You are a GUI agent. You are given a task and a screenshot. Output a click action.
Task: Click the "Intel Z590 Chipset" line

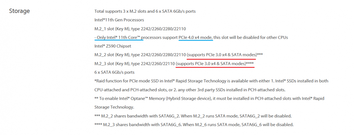click(x=113, y=46)
